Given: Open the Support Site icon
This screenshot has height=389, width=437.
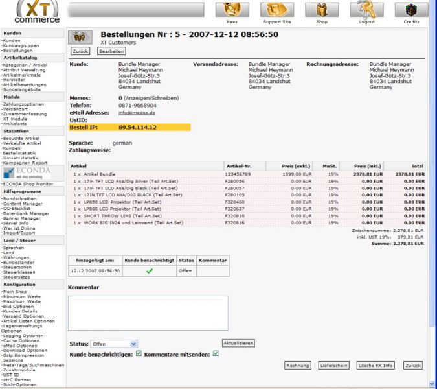Looking at the screenshot, I should 277,10.
